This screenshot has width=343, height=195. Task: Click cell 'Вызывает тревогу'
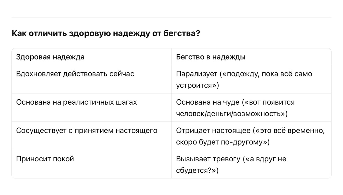[231, 159]
